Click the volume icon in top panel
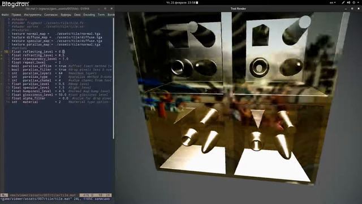 coord(348,2)
